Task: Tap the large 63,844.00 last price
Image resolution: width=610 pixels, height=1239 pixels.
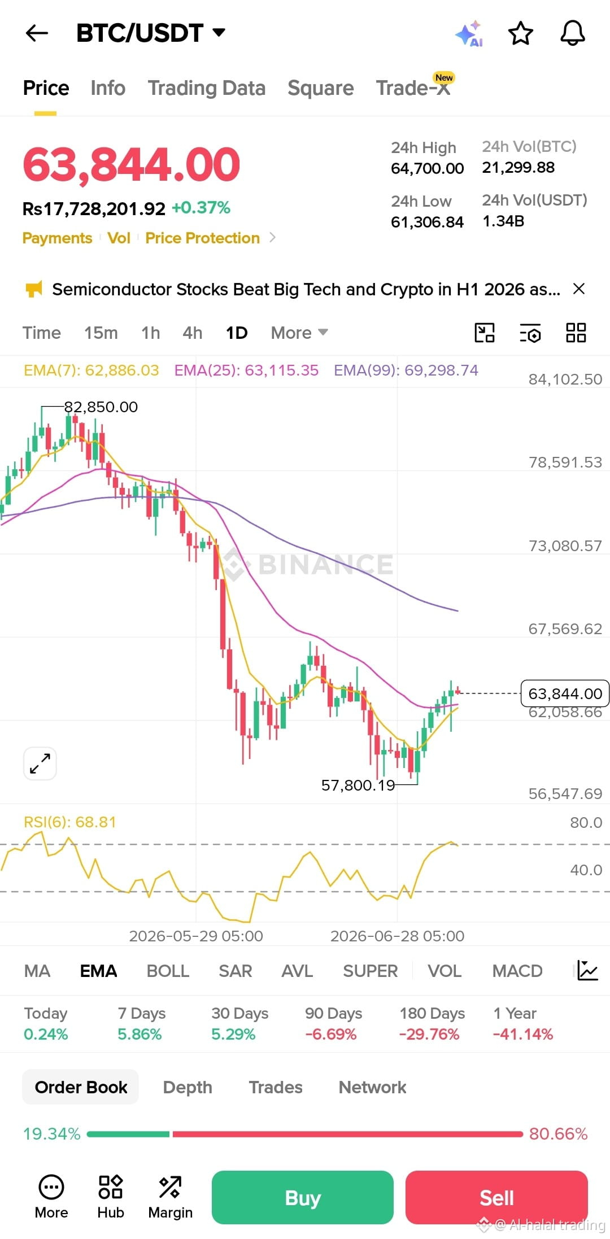Action: tap(132, 164)
